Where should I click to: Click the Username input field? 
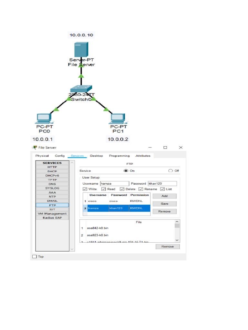(x=115, y=183)
